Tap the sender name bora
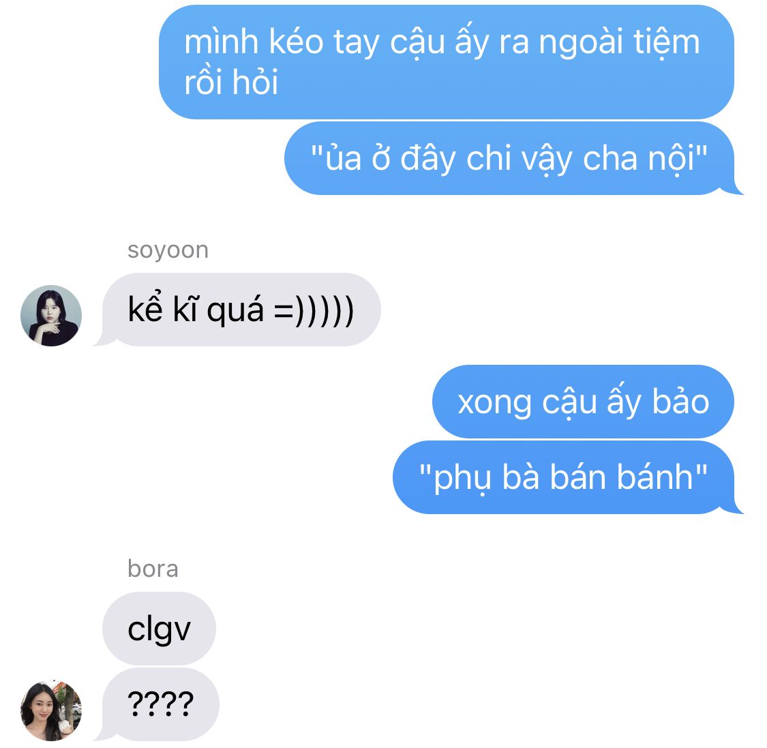The height and width of the screenshot is (748, 767). point(153,569)
